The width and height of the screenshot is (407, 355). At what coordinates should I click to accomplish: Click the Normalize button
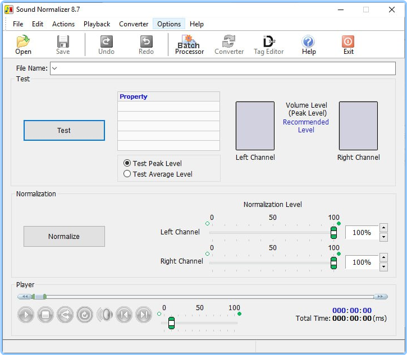point(64,236)
